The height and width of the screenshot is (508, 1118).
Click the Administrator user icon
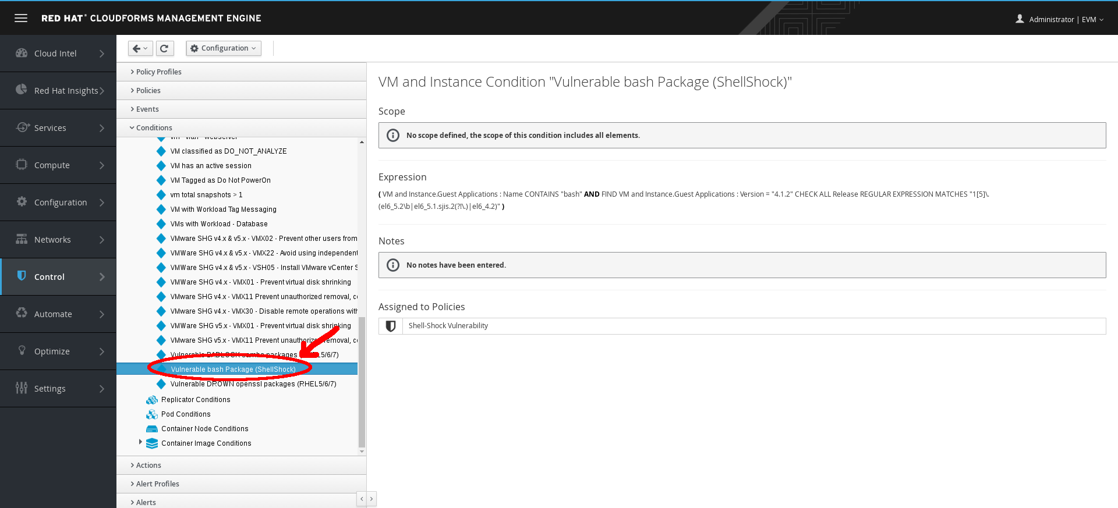[1020, 19]
